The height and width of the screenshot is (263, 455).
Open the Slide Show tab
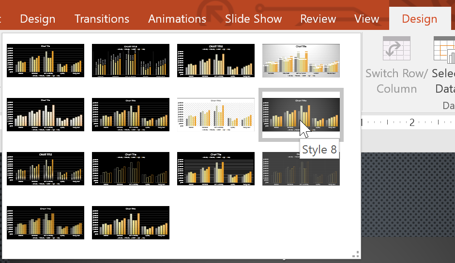pyautogui.click(x=253, y=19)
